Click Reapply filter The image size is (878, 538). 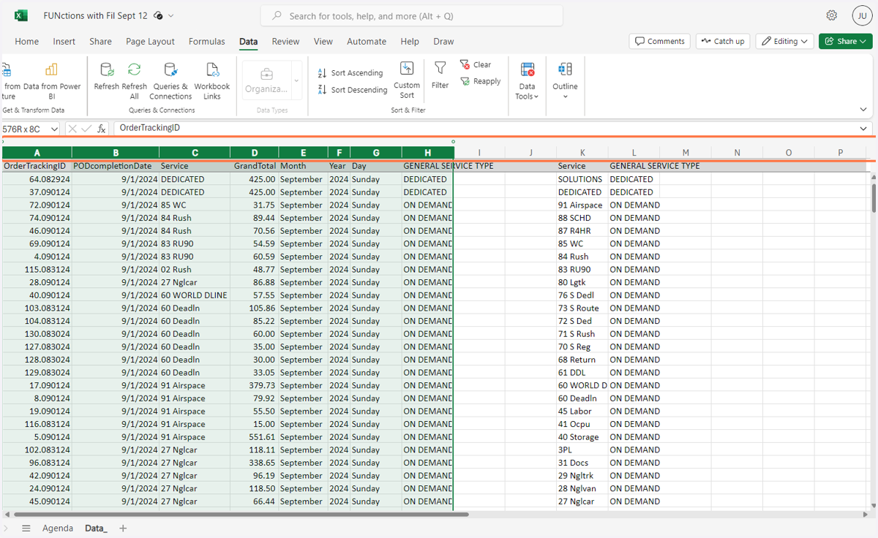[x=480, y=81]
